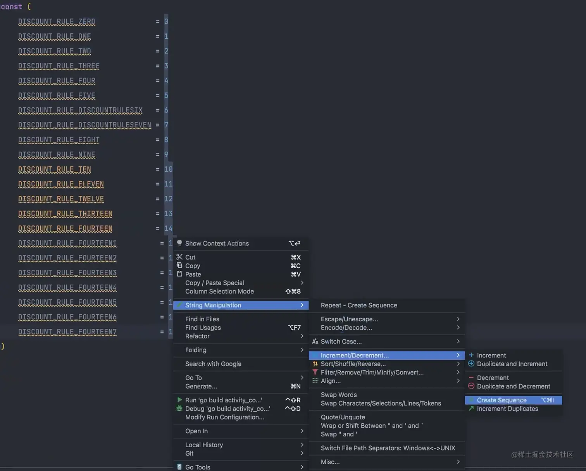Screen dimensions: 586x471
Task: Expand the Local History submenu chevron
Action: [302, 445]
